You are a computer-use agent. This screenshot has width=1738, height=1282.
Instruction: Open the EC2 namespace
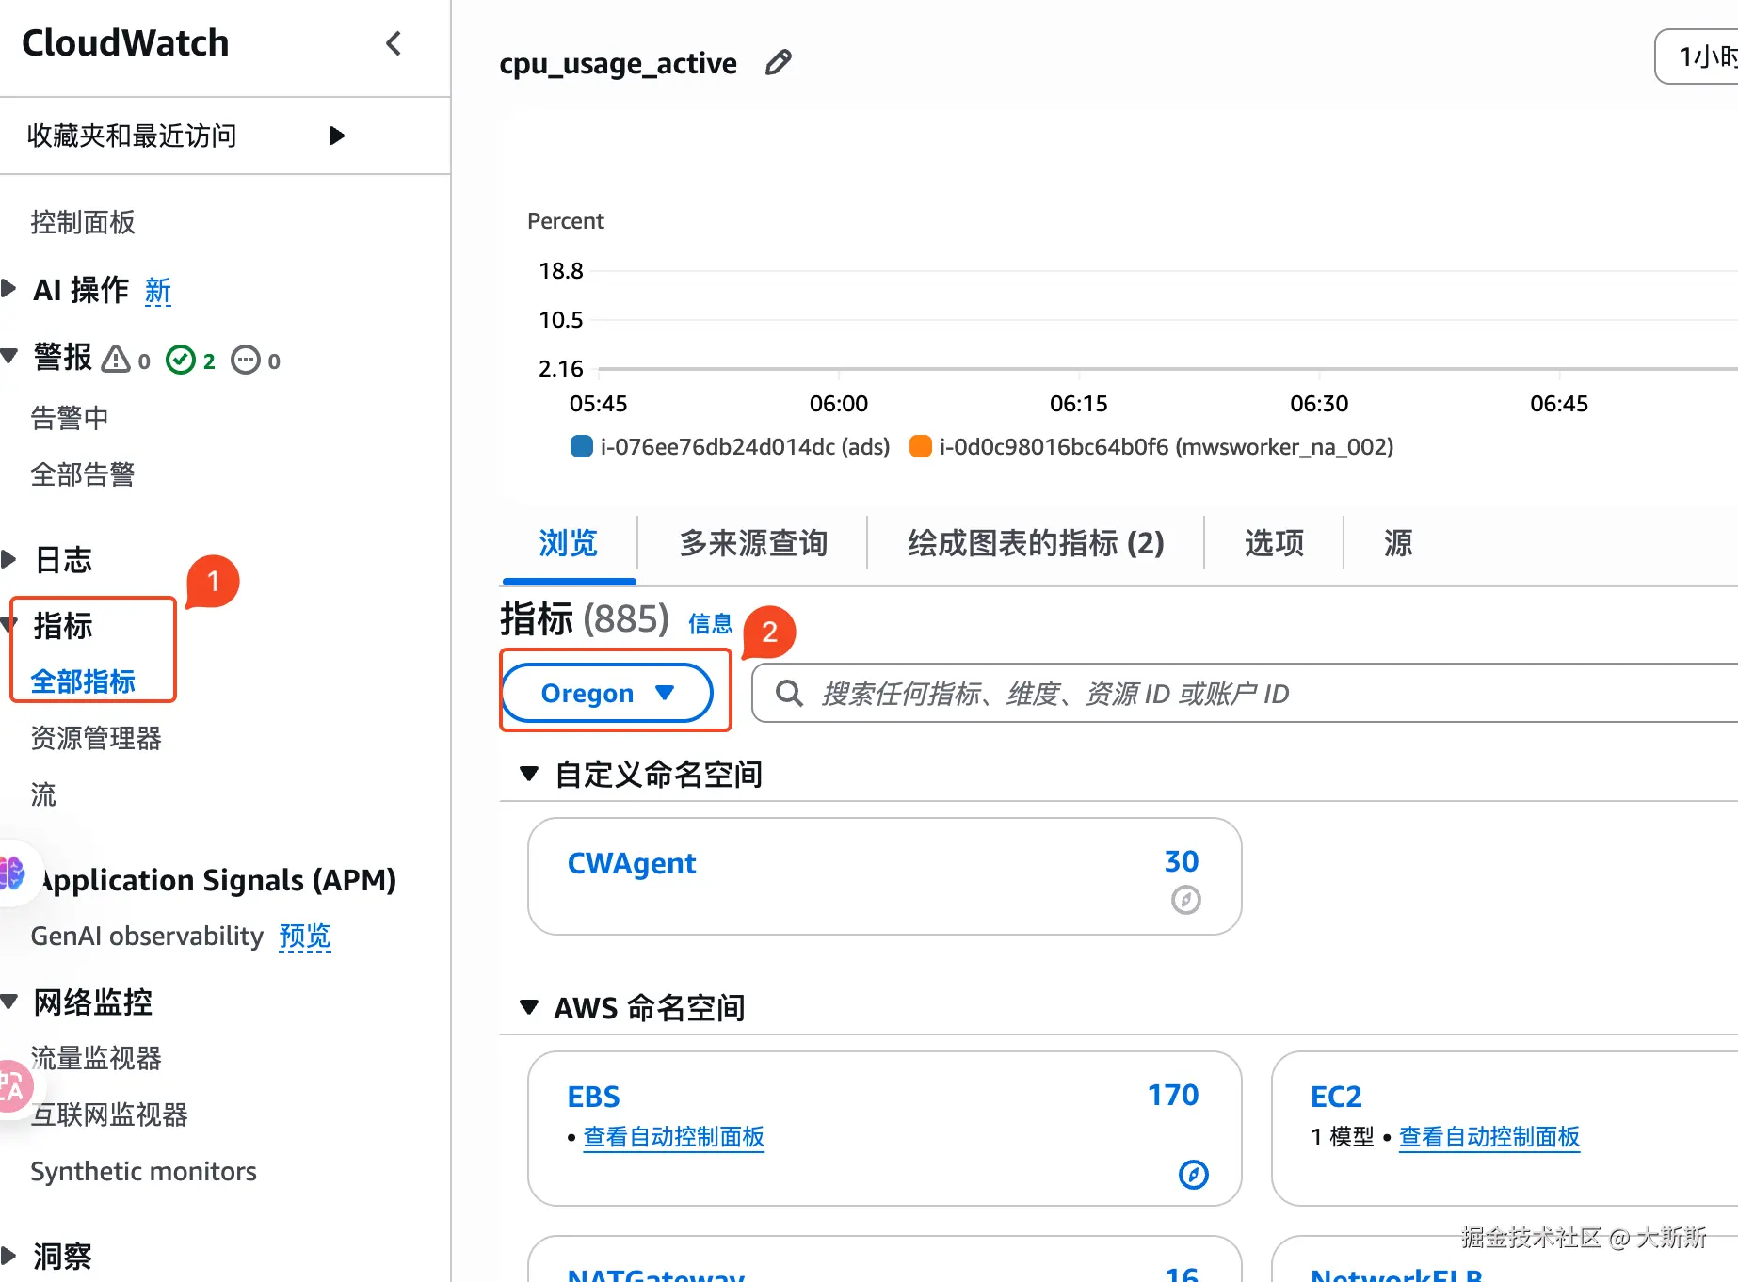(1336, 1097)
